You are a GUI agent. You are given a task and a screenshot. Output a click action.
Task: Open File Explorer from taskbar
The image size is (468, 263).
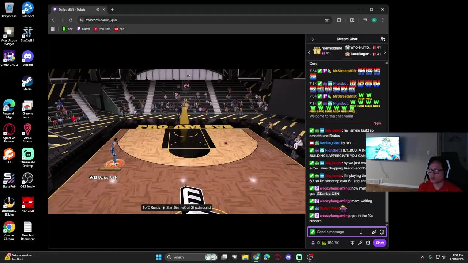pos(245,257)
